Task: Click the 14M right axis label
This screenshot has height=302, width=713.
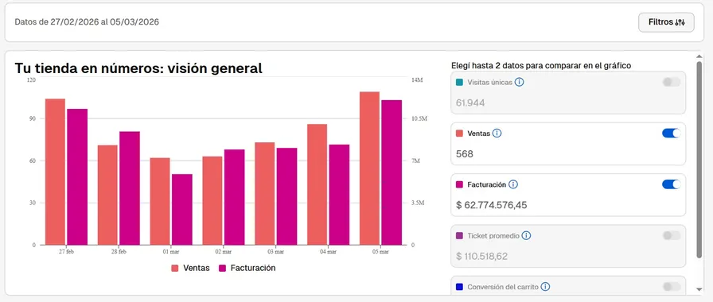Action: click(x=417, y=80)
